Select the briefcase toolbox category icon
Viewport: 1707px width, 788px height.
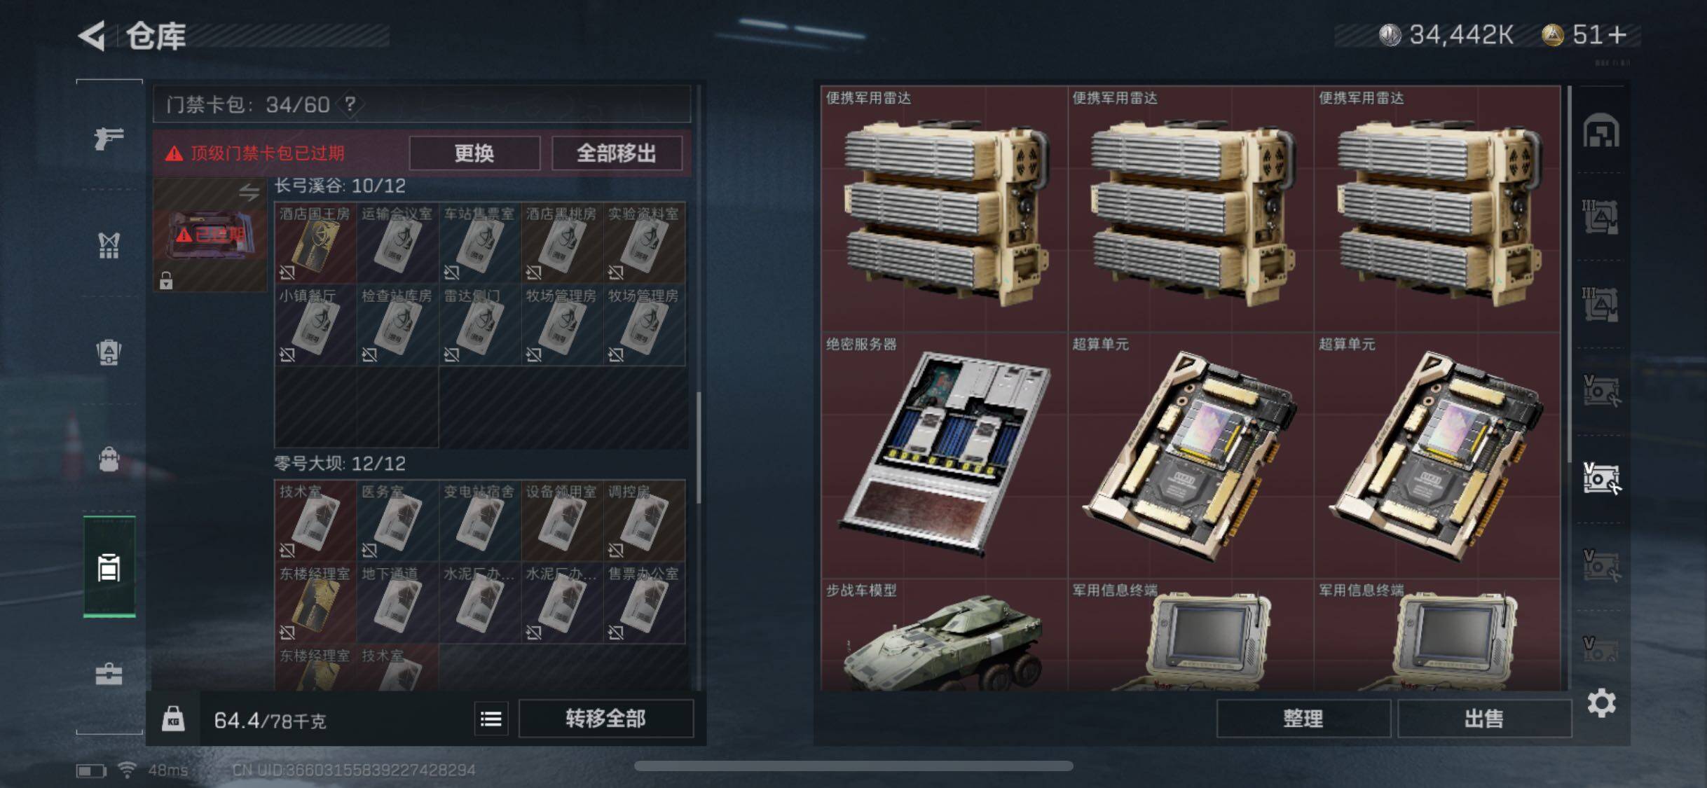click(x=109, y=674)
